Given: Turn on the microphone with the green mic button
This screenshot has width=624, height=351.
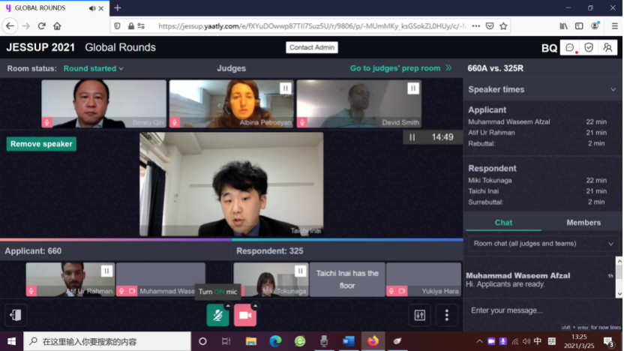Looking at the screenshot, I should coord(217,316).
